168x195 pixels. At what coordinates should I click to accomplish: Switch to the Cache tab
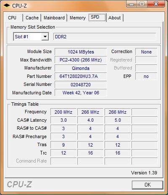pos(32,18)
